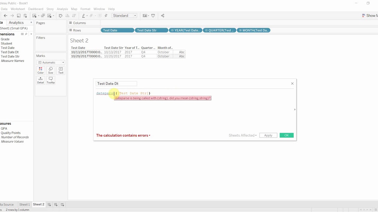Click the Fix Axes pin icon
378x212 pixels.
pyautogui.click(x=106, y=16)
